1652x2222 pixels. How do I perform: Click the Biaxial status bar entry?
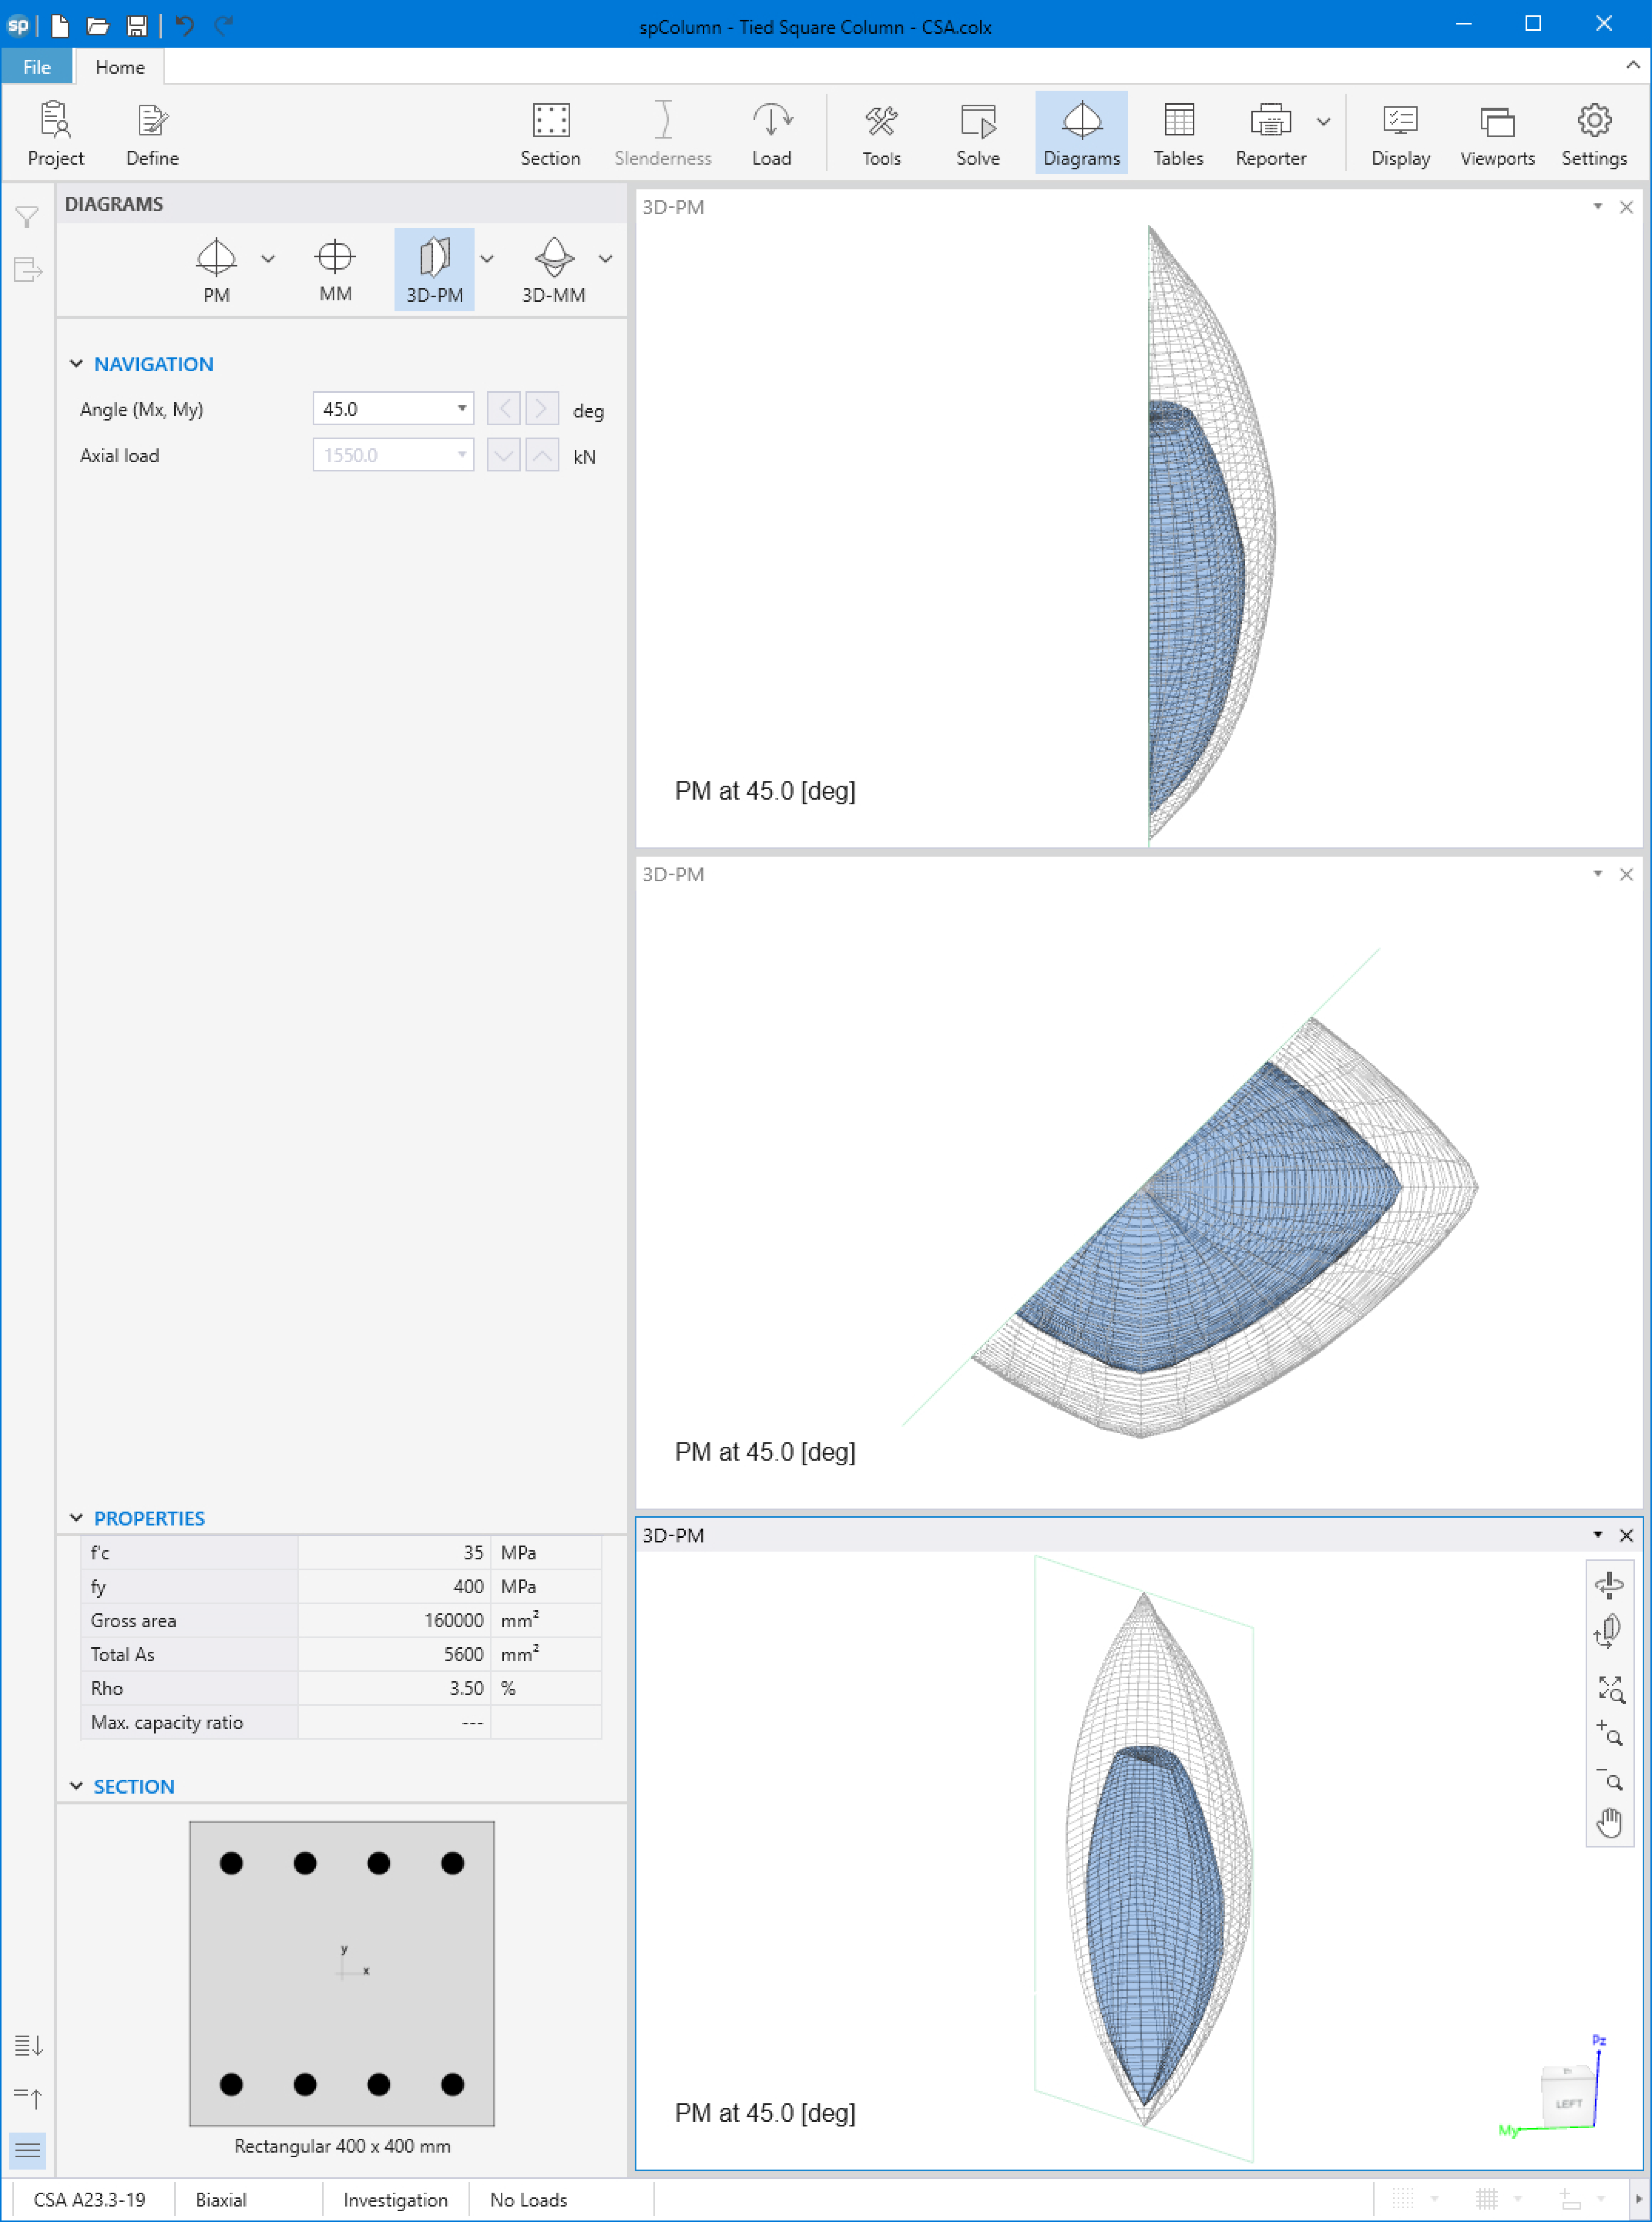pos(221,2200)
